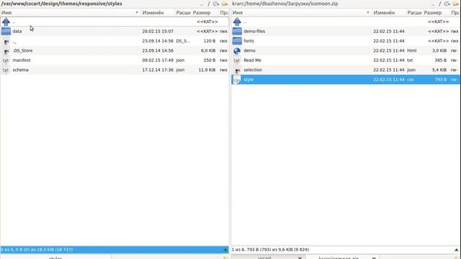Click the '385 B' size of Read Me

pyautogui.click(x=440, y=60)
